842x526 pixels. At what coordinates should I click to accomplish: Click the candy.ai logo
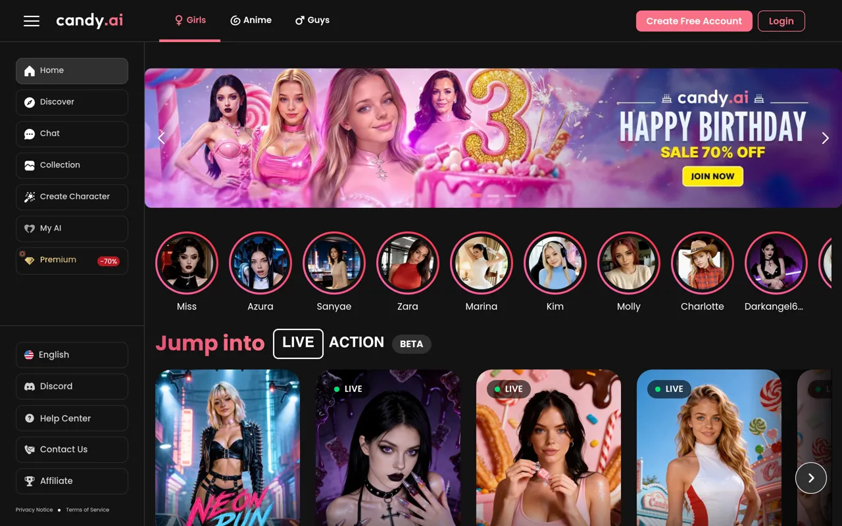coord(89,21)
